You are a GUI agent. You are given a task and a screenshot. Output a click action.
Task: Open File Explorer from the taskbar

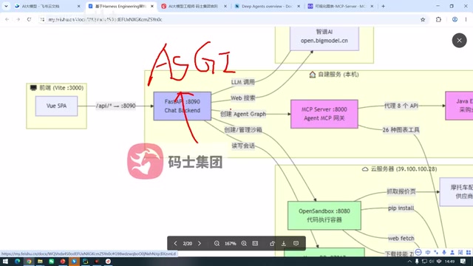point(40,261)
